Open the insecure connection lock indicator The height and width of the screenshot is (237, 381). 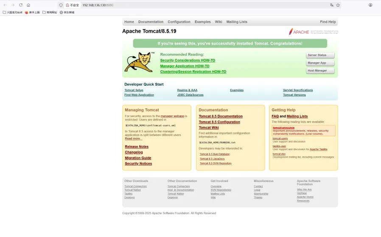point(73,5)
